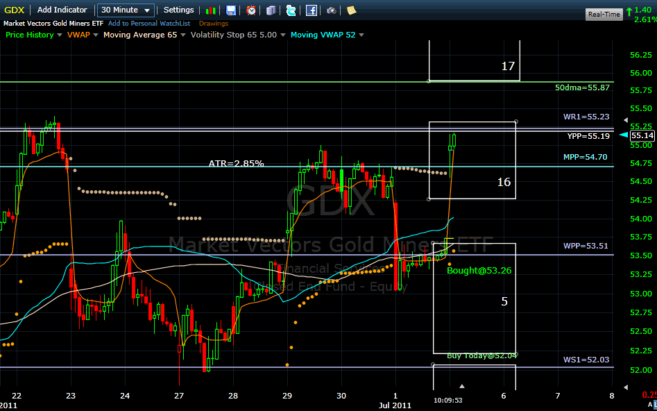
Task: Click date 29 on time axis
Action: 287,396
